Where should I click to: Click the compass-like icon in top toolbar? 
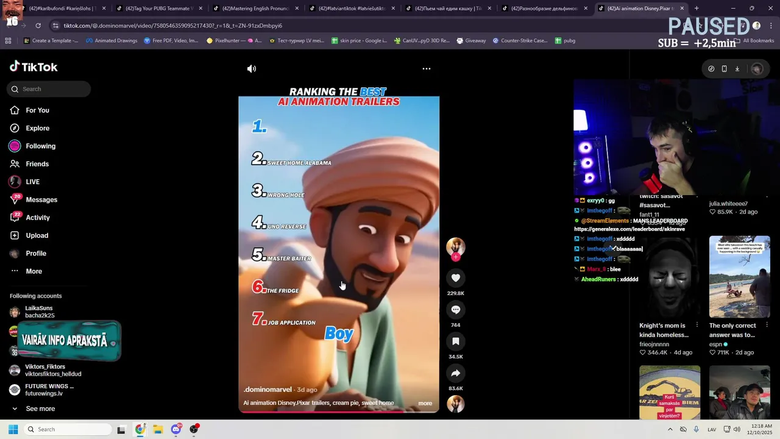711,69
